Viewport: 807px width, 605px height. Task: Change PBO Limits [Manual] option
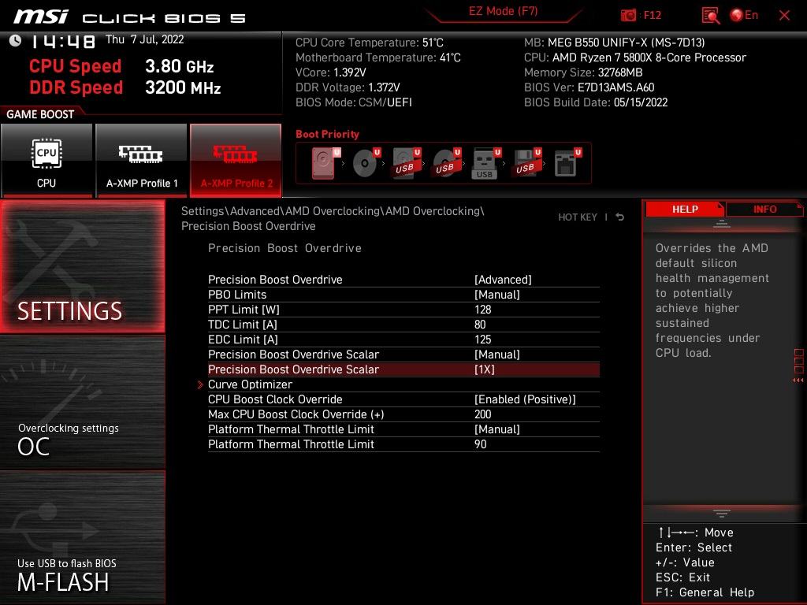click(x=403, y=295)
